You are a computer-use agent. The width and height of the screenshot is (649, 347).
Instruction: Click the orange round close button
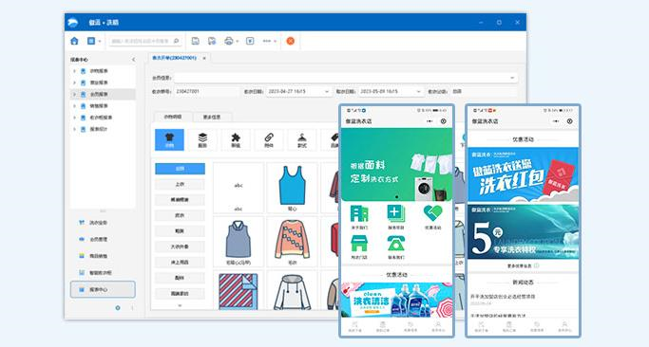point(291,41)
